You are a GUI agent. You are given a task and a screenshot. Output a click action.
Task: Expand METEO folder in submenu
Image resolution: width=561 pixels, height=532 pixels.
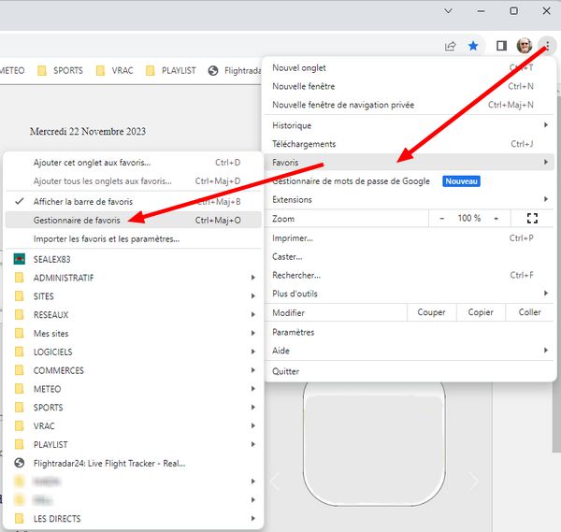[133, 389]
